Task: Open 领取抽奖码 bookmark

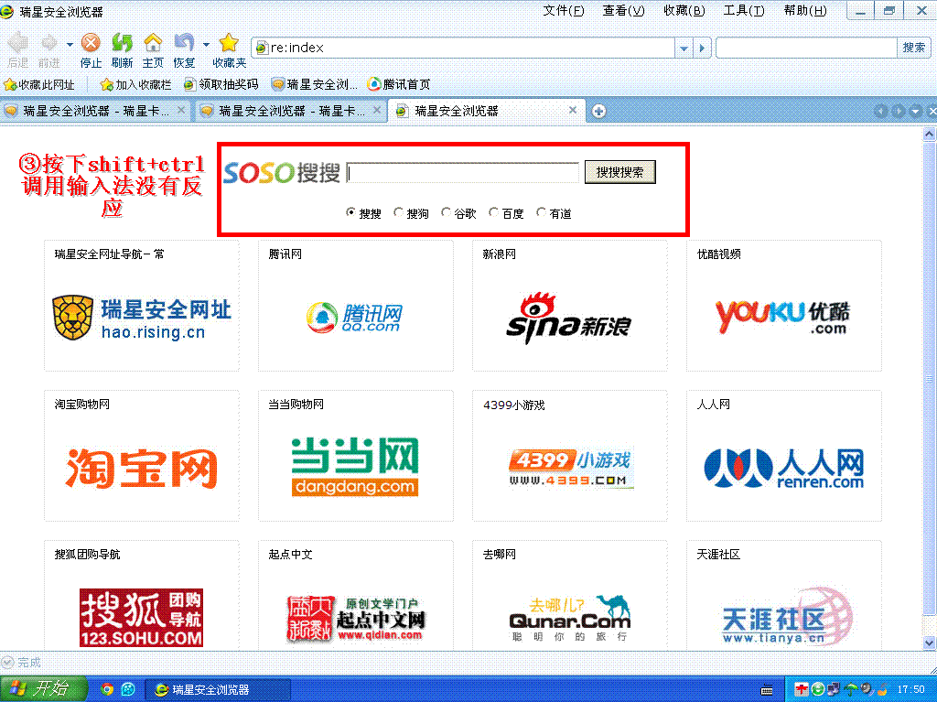Action: 221,85
